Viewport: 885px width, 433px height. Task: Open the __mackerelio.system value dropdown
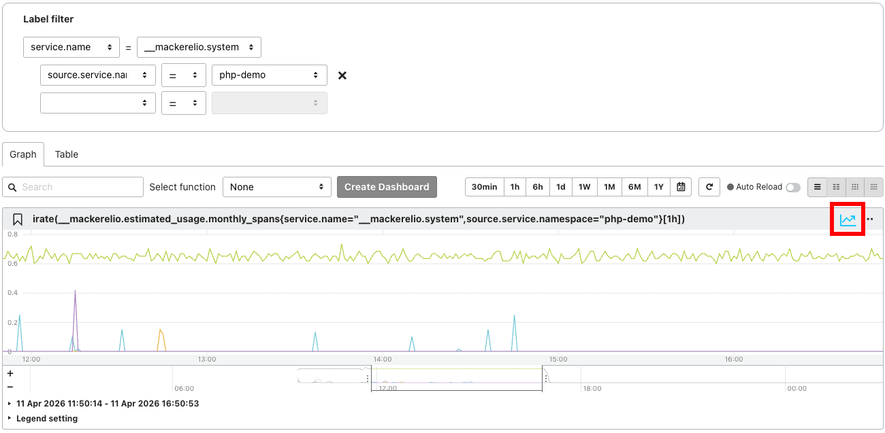tap(199, 48)
